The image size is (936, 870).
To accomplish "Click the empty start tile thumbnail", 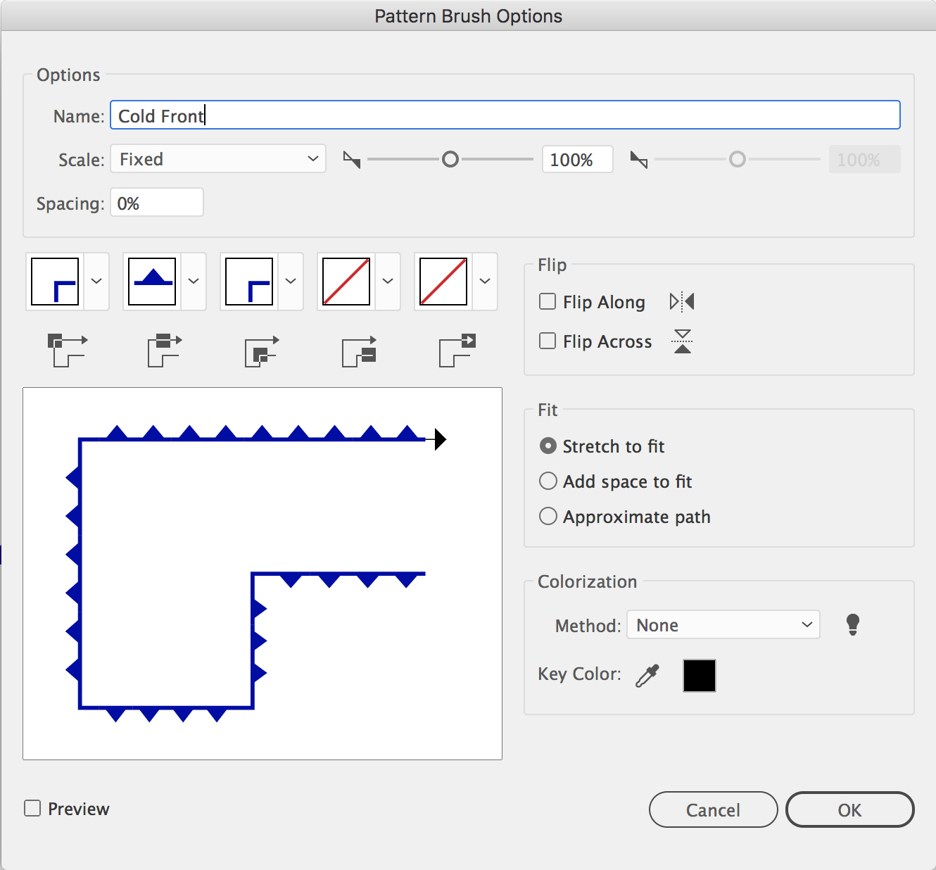I will tap(346, 282).
